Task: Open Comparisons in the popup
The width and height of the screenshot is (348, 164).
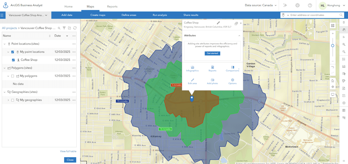Action: click(233, 69)
